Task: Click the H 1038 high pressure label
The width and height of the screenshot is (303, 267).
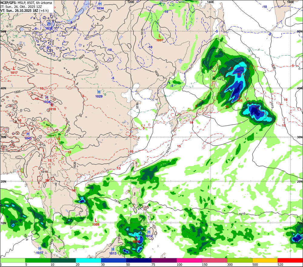Action: [49, 26]
